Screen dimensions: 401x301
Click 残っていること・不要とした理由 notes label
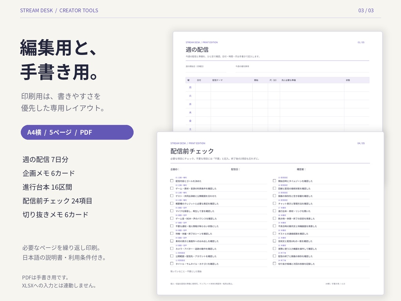(x=186, y=271)
